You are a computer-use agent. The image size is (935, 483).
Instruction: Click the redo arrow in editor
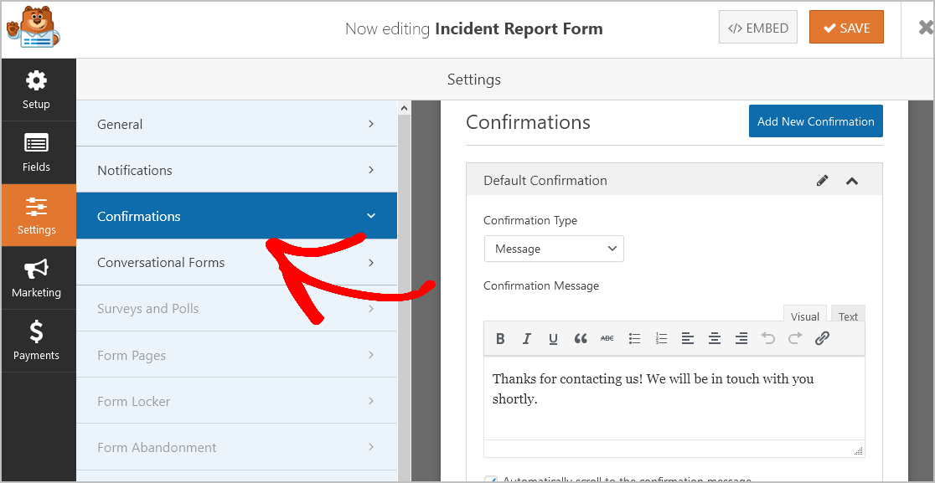coord(795,339)
